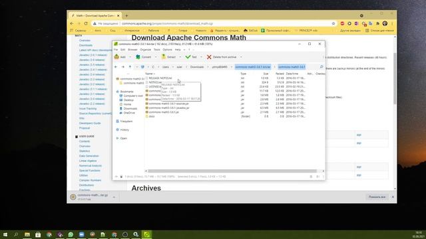Image resolution: width=426 pixels, height=239 pixels.
Task: Open the Downloads bookmark in the sidebar
Action: 128,109
